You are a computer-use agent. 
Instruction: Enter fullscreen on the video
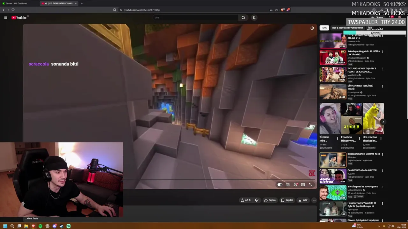[310, 184]
